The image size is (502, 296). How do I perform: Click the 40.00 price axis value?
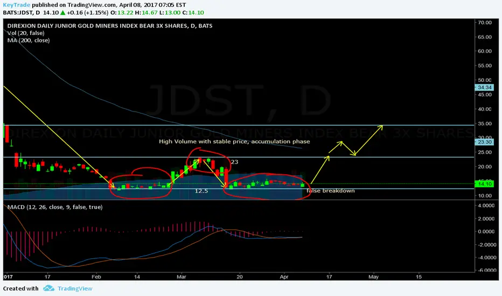pos(485,109)
